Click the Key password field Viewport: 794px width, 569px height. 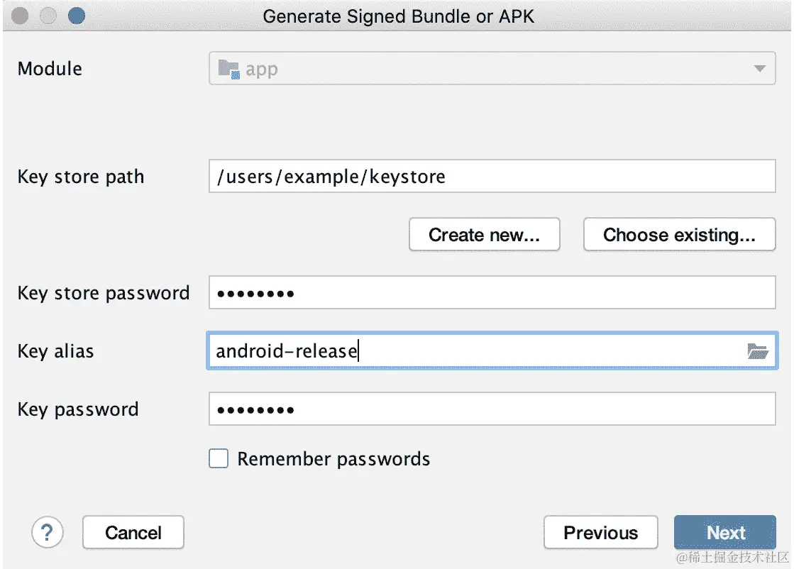[490, 409]
